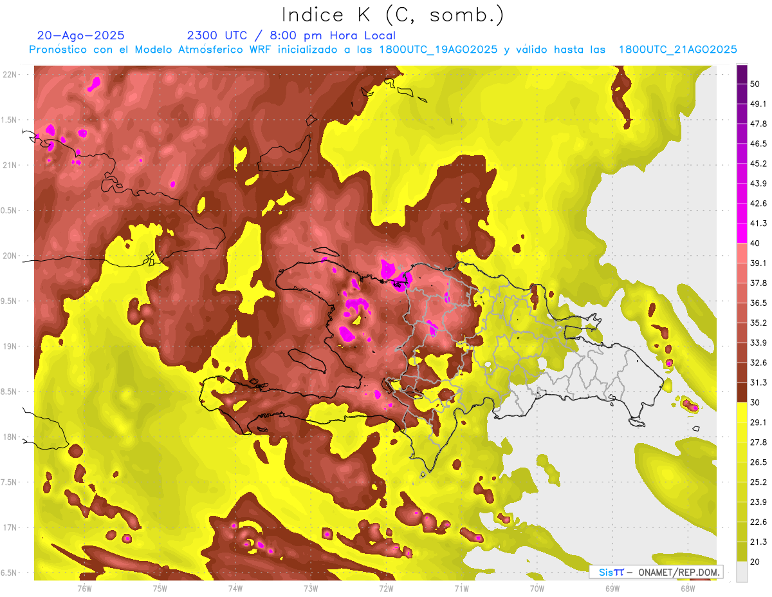Click the "23.9" value on the color scale
This screenshot has width=772, height=597.
point(758,502)
